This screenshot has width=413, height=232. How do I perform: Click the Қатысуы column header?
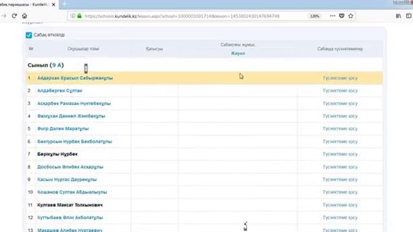click(154, 49)
